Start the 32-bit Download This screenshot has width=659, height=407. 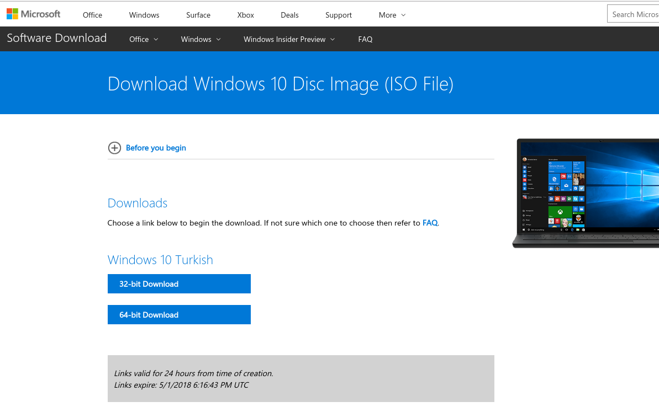(x=179, y=283)
